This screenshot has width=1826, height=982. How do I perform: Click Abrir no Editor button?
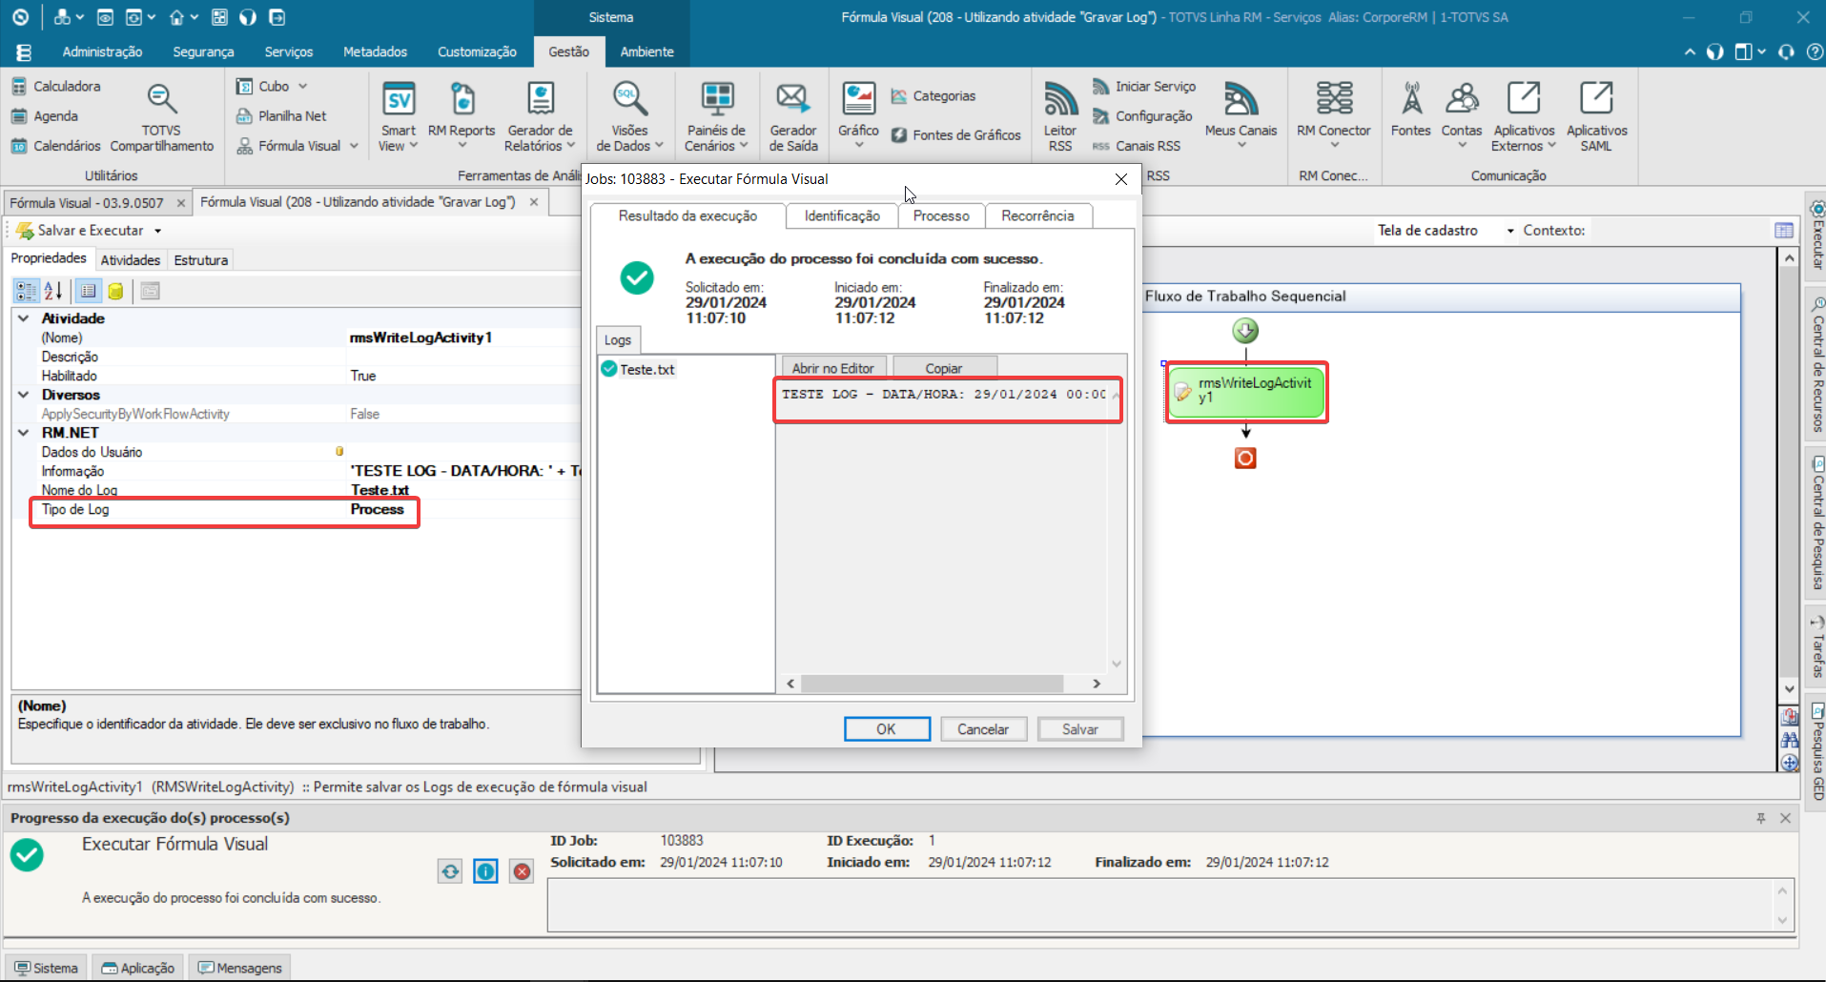point(833,368)
